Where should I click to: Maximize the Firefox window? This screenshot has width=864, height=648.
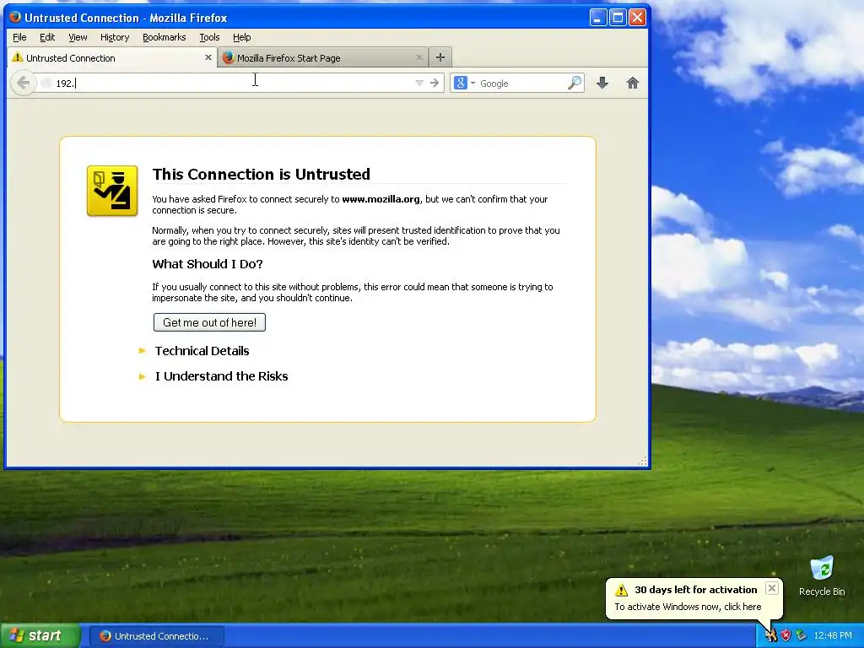coord(618,18)
